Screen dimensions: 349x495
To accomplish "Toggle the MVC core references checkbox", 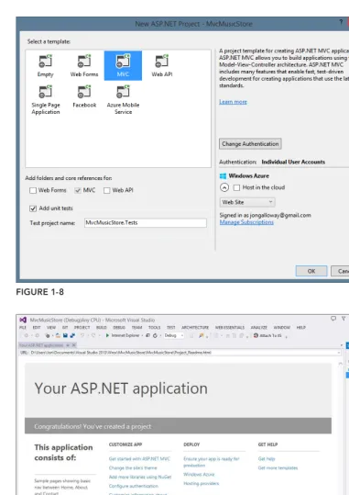I will [x=78, y=190].
